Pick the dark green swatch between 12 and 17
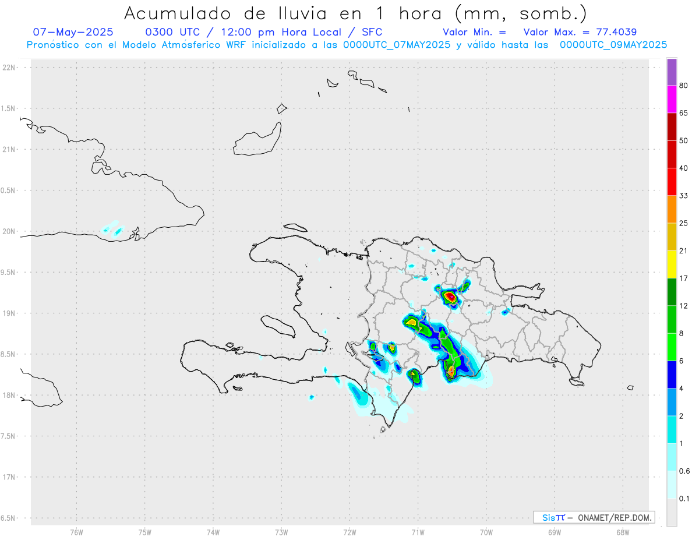This screenshot has width=699, height=540. click(672, 291)
